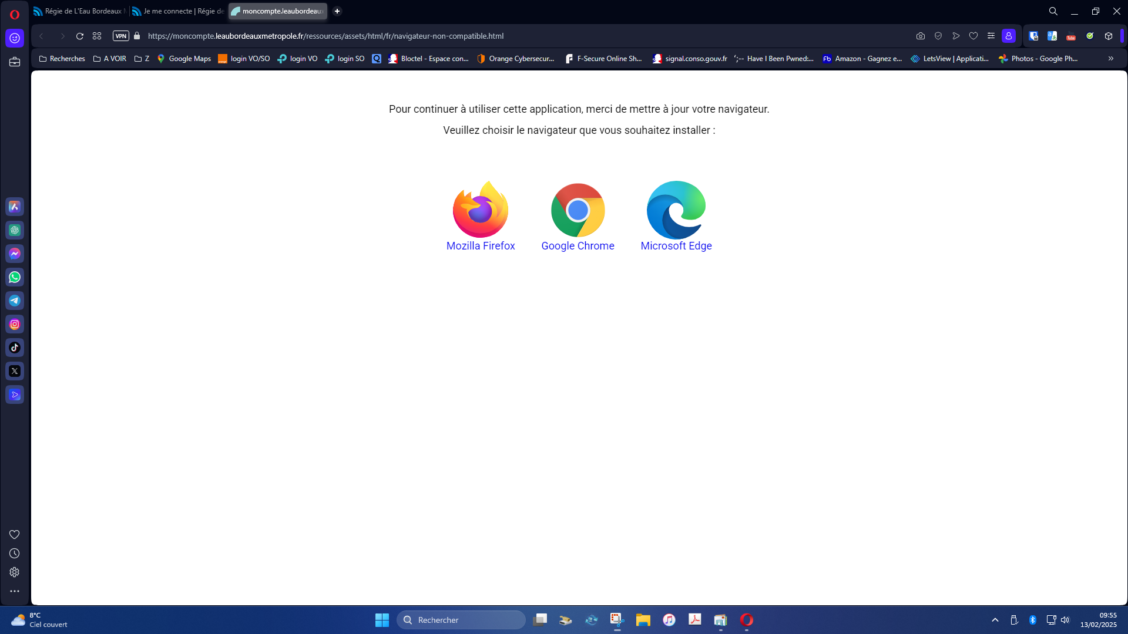Open Bluetooth tray icon
This screenshot has height=634, width=1128.
[x=1033, y=620]
